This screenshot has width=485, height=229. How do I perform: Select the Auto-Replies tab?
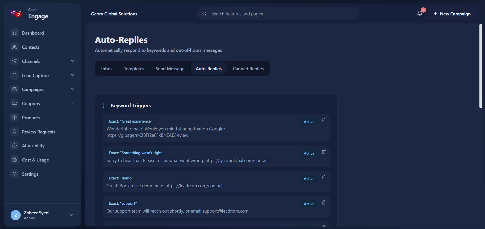(209, 68)
